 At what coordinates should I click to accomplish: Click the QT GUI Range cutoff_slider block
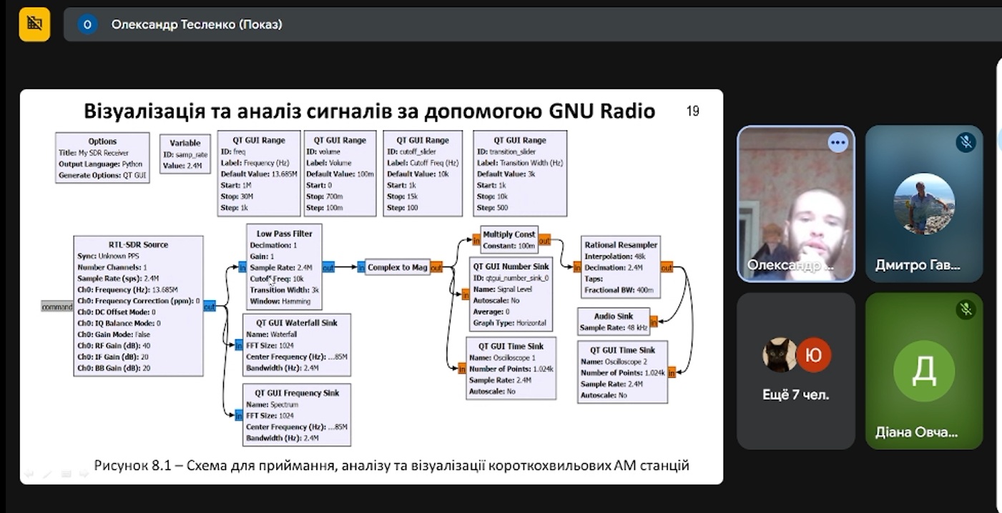point(423,173)
